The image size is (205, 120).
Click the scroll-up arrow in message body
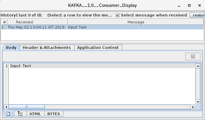coord(198,66)
